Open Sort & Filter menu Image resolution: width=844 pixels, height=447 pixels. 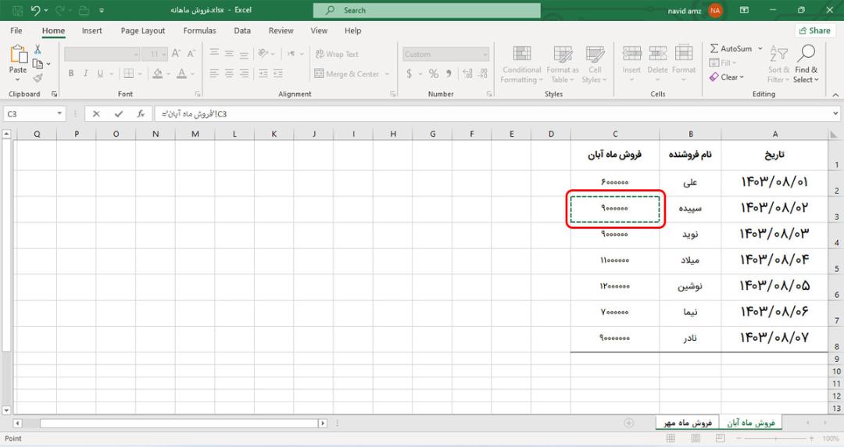778,64
